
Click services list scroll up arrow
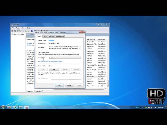(108, 39)
